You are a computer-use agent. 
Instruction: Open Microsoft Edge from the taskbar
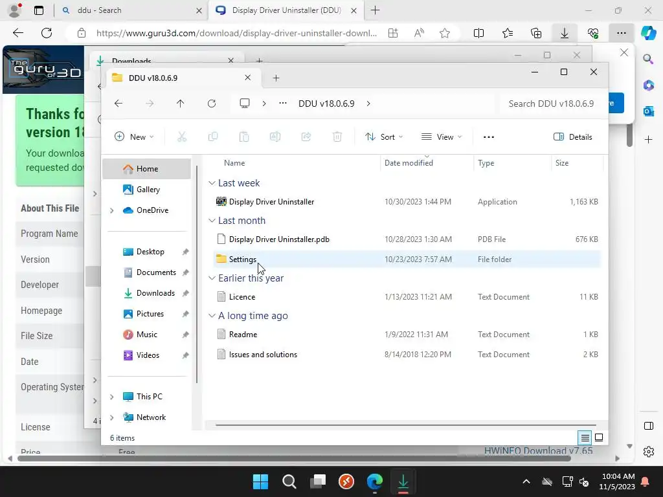(375, 481)
